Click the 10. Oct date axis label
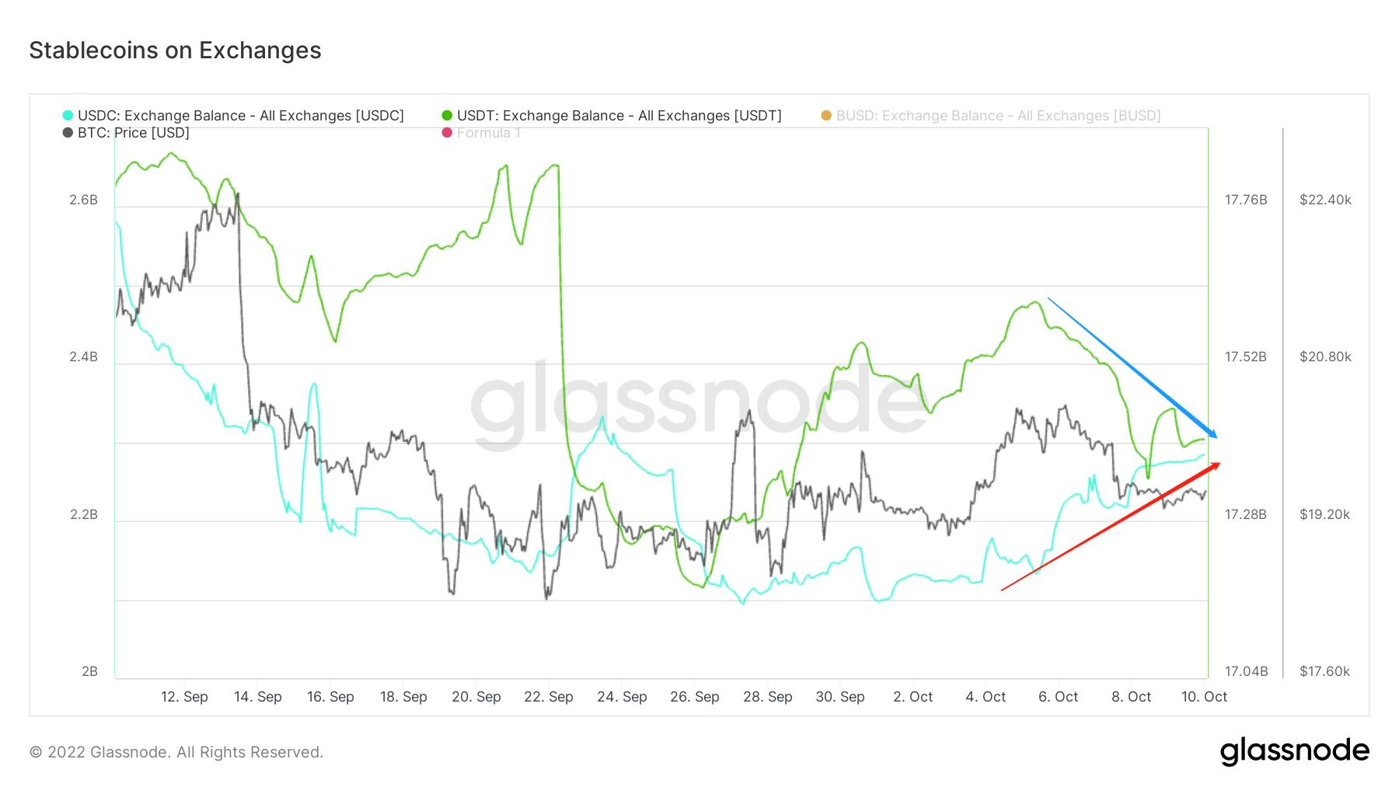The width and height of the screenshot is (1399, 787). click(x=1204, y=697)
